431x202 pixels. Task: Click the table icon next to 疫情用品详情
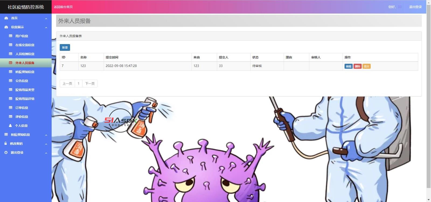point(11,99)
